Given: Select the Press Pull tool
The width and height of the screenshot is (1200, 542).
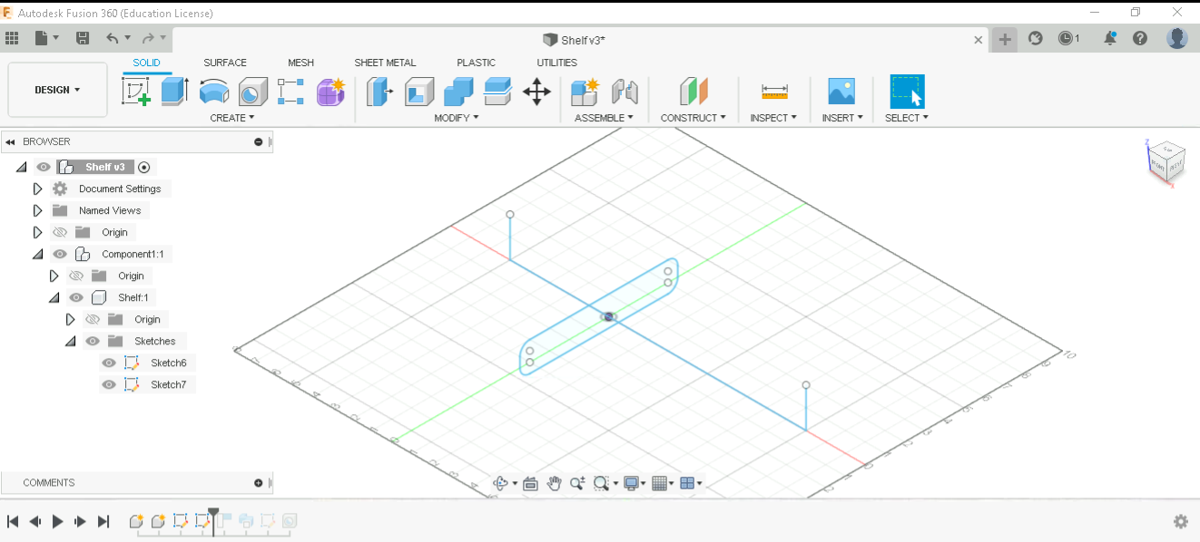Looking at the screenshot, I should pyautogui.click(x=379, y=92).
